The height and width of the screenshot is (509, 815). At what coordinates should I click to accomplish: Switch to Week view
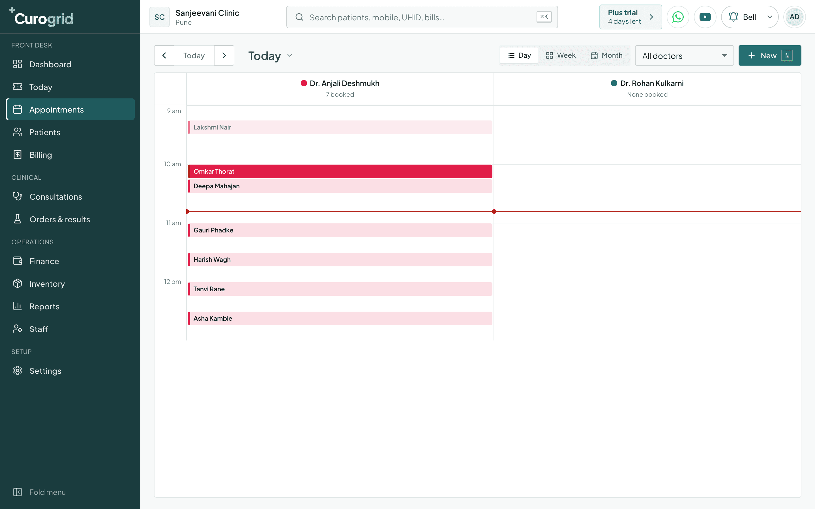(x=561, y=55)
